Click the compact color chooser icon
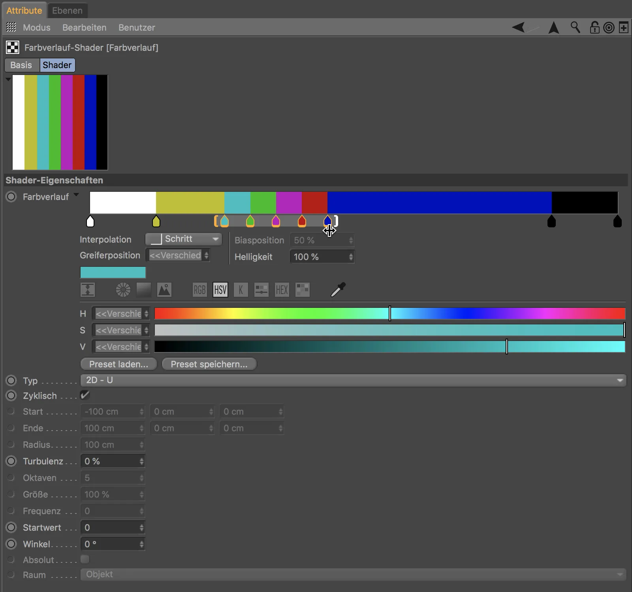The width and height of the screenshot is (632, 592). click(88, 290)
